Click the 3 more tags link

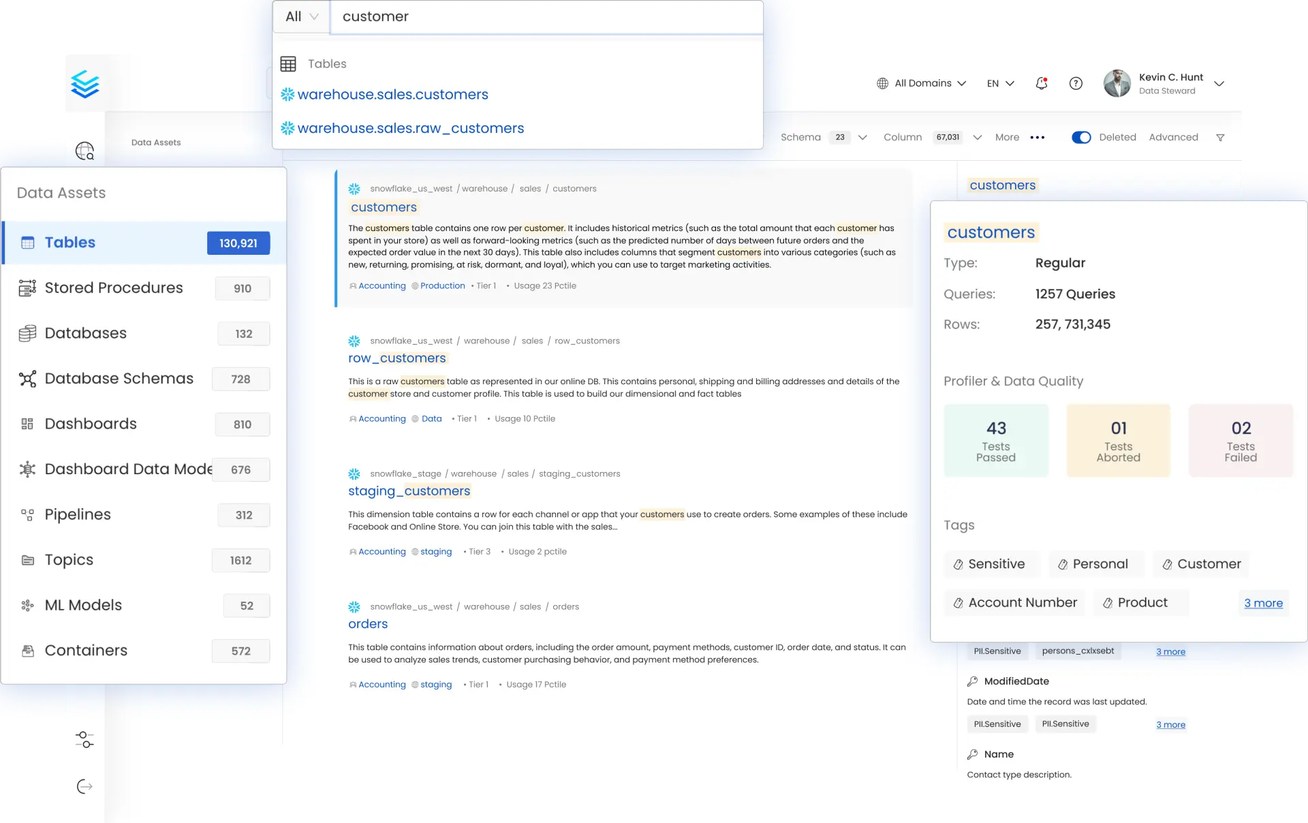pyautogui.click(x=1263, y=603)
